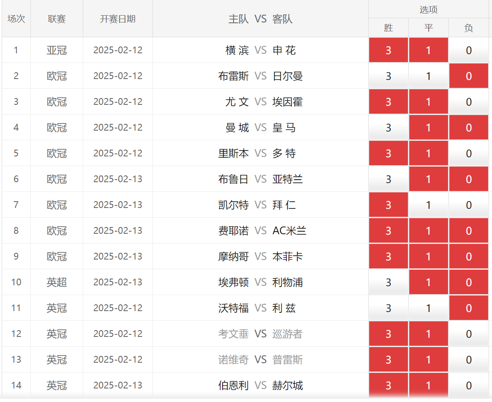Toggle loss option 0 for 布雷斯 vs 日尔曼

469,76
